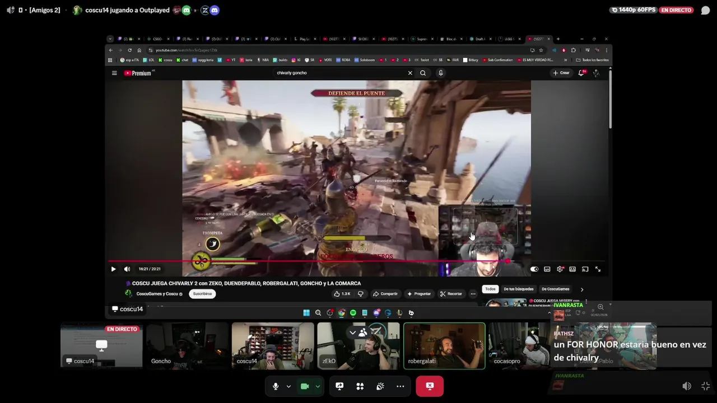Open 'Todos los favoritos' bookmarks folder
Viewport: 717px width, 403px height.
point(592,60)
